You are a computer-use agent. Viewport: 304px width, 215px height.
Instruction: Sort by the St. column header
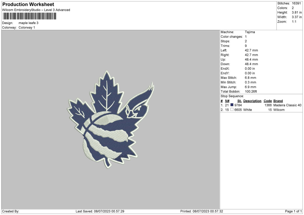[239, 101]
